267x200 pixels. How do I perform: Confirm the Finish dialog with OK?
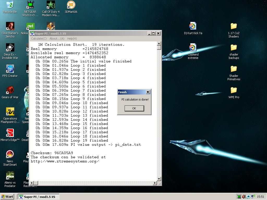[134, 108]
